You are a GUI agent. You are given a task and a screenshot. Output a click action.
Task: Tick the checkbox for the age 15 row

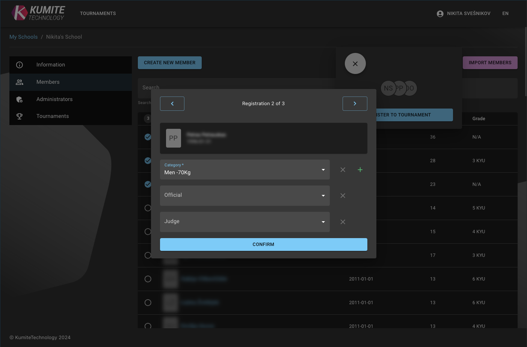pyautogui.click(x=148, y=232)
